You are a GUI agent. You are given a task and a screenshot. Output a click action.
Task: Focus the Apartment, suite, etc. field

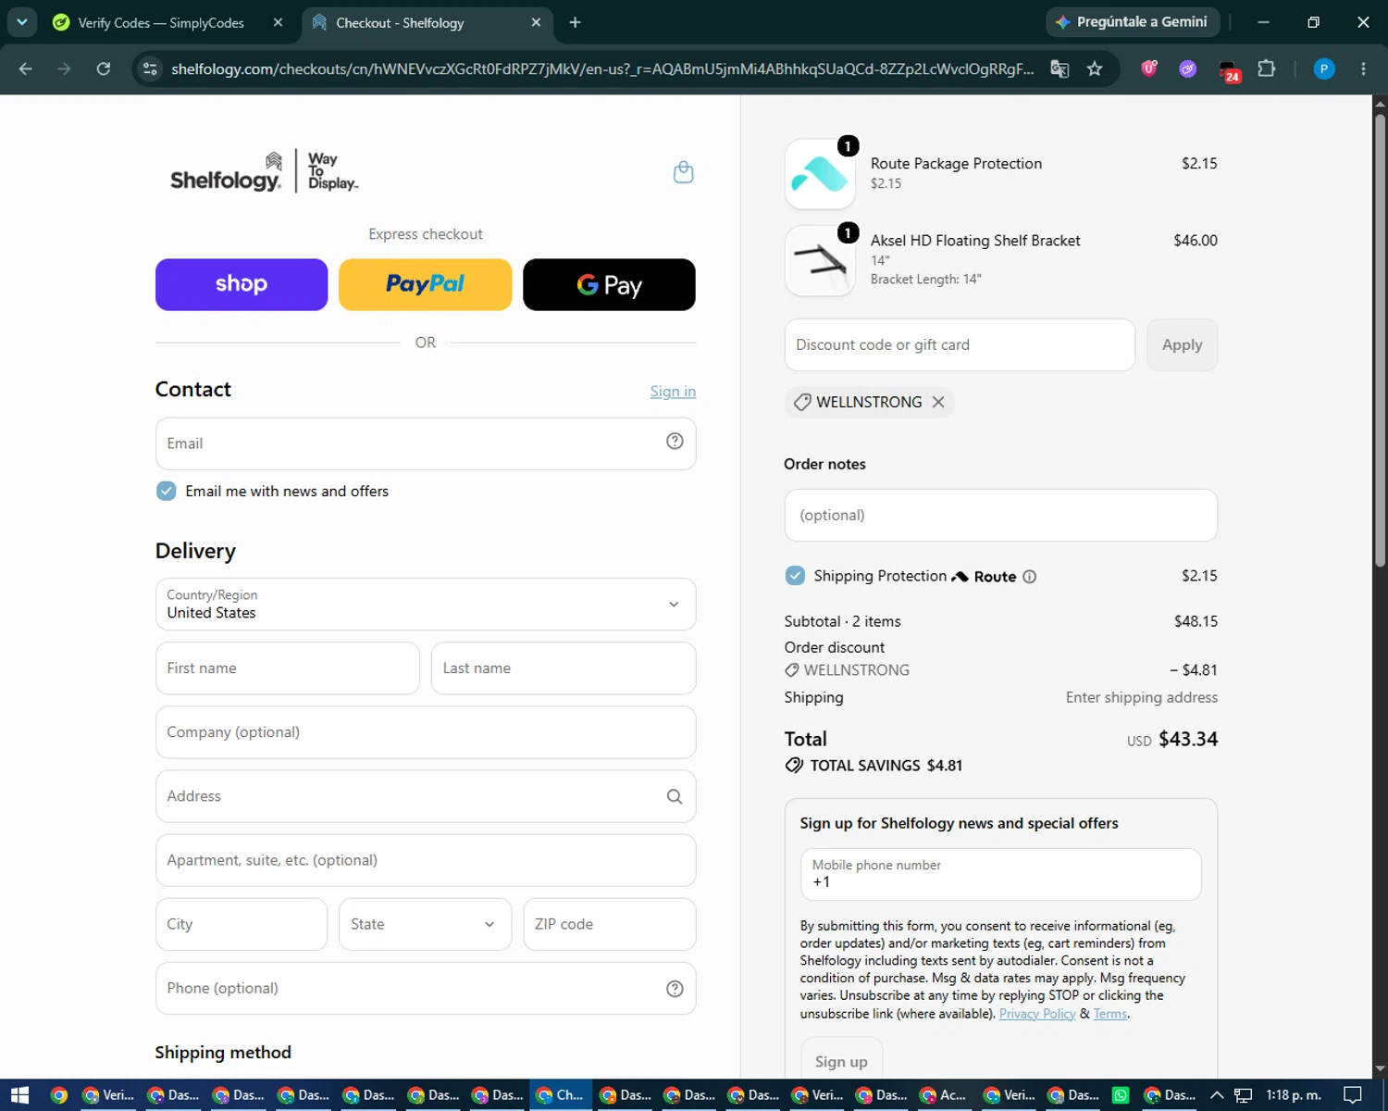coord(426,860)
